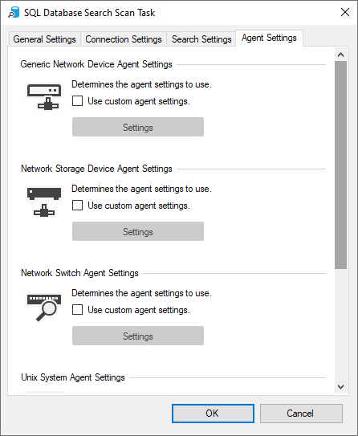Click the scrollbar down arrow

[341, 386]
